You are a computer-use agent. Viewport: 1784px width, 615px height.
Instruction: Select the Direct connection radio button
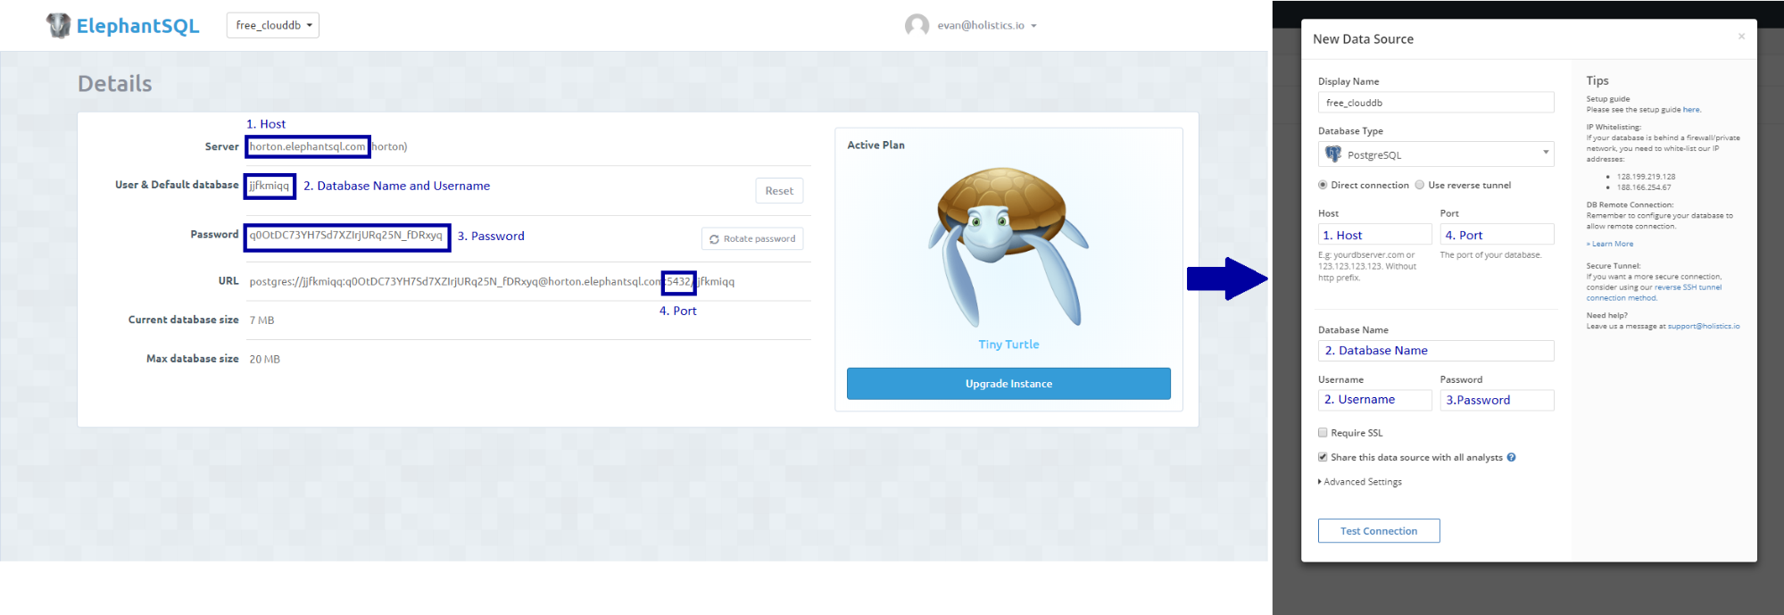coord(1323,186)
